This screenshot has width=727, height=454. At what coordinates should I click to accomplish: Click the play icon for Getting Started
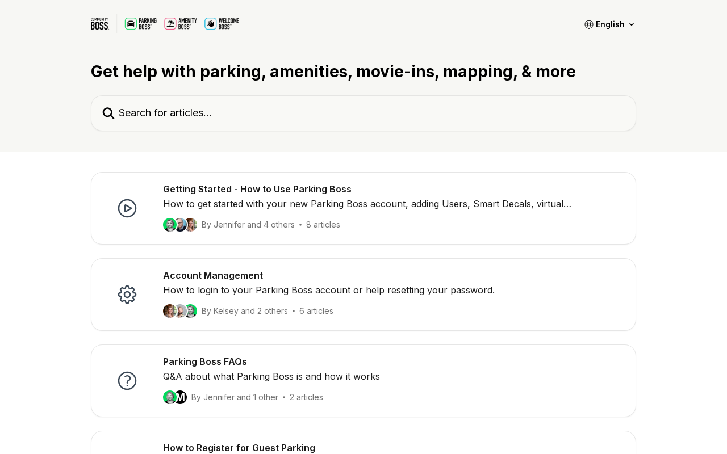click(127, 208)
